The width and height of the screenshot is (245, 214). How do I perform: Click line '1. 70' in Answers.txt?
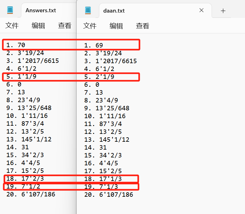click(16, 45)
